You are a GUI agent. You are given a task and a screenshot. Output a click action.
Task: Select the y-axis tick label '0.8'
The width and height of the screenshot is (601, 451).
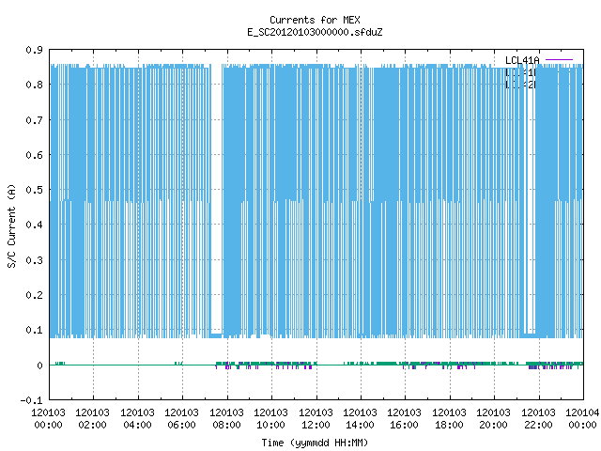34,85
